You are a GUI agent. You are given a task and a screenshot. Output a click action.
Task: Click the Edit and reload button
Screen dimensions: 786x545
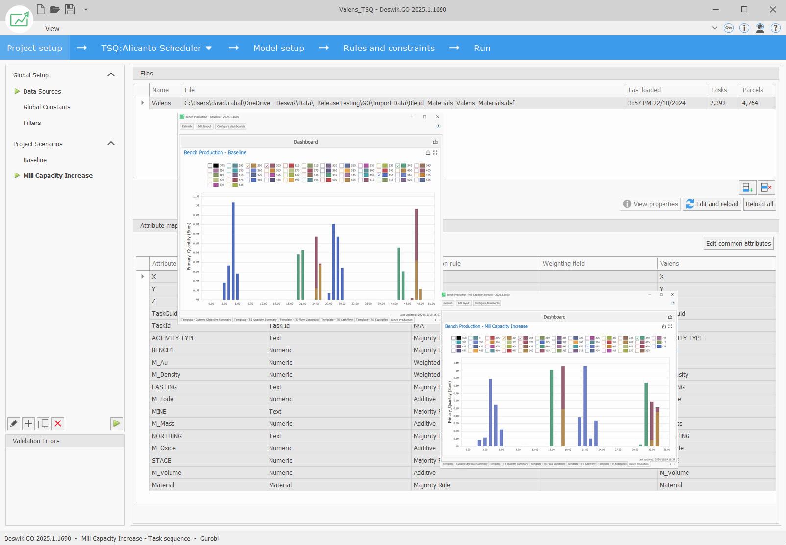coord(712,204)
